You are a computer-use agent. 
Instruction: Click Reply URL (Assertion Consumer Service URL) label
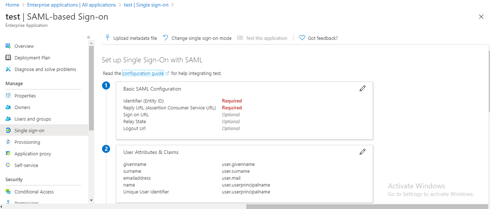pos(170,108)
